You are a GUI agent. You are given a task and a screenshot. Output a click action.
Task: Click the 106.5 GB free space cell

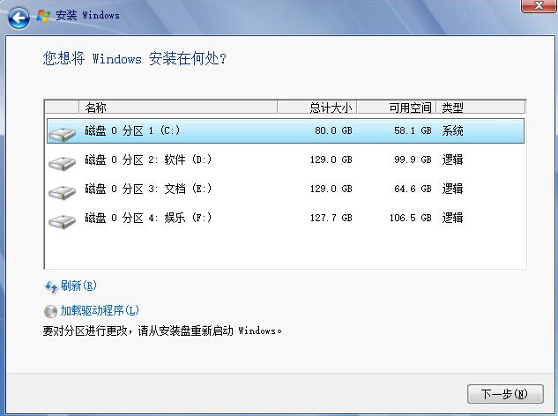click(x=410, y=218)
